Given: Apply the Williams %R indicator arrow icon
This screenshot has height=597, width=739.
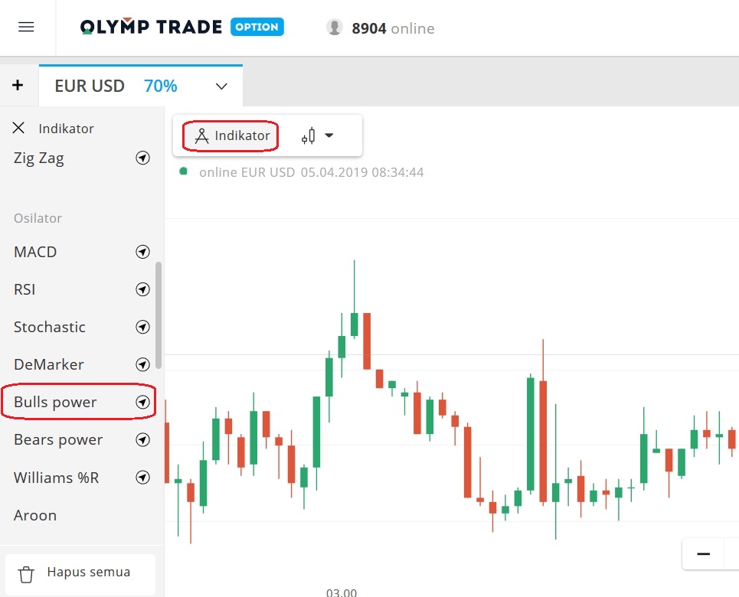Looking at the screenshot, I should point(142,477).
